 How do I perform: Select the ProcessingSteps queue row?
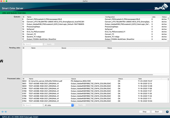point(95,27)
